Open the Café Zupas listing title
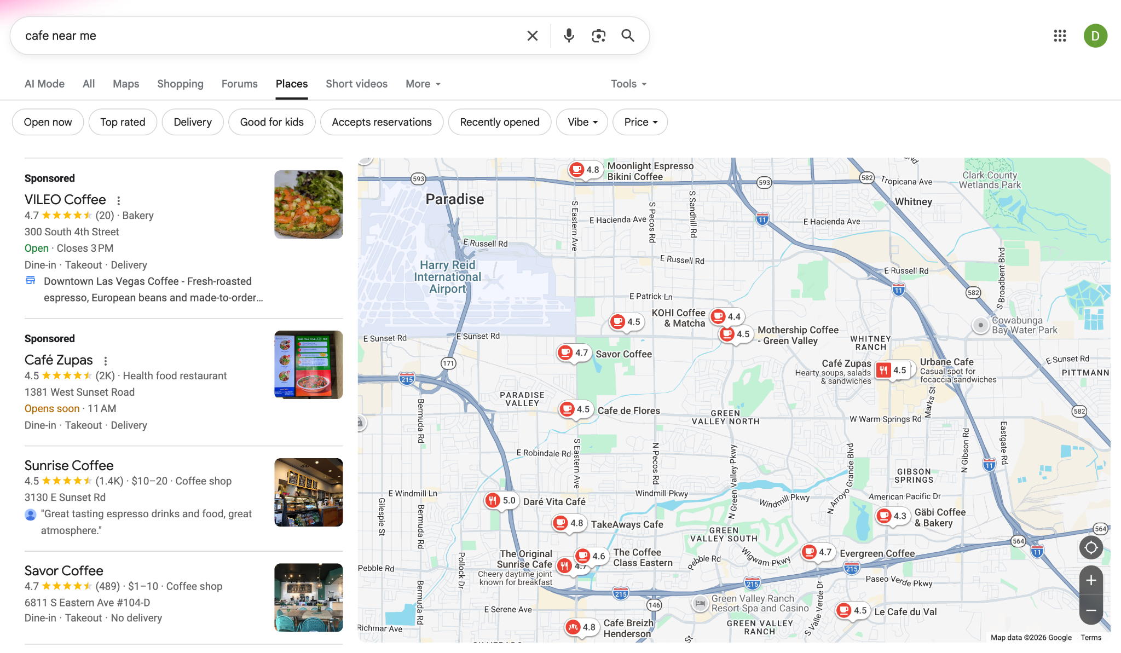The height and width of the screenshot is (653, 1121). [x=59, y=360]
